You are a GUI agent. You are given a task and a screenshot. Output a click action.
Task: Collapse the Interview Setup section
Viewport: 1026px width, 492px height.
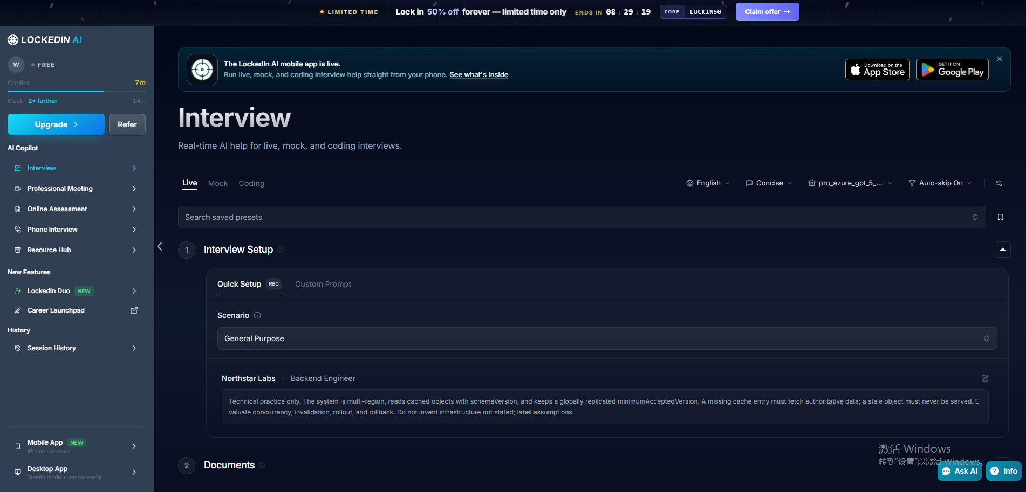click(1003, 250)
